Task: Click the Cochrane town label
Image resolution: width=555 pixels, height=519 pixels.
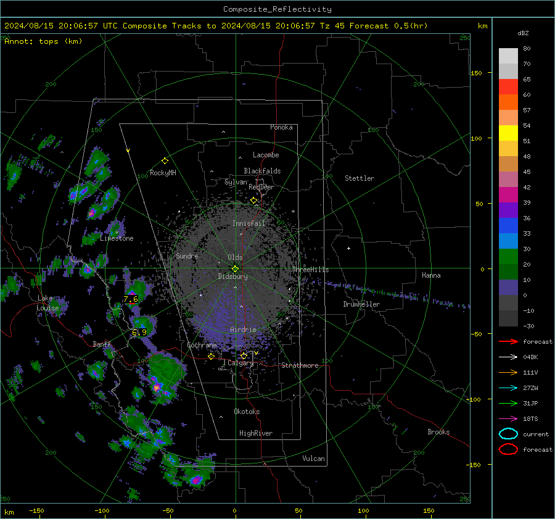Action: pos(202,345)
